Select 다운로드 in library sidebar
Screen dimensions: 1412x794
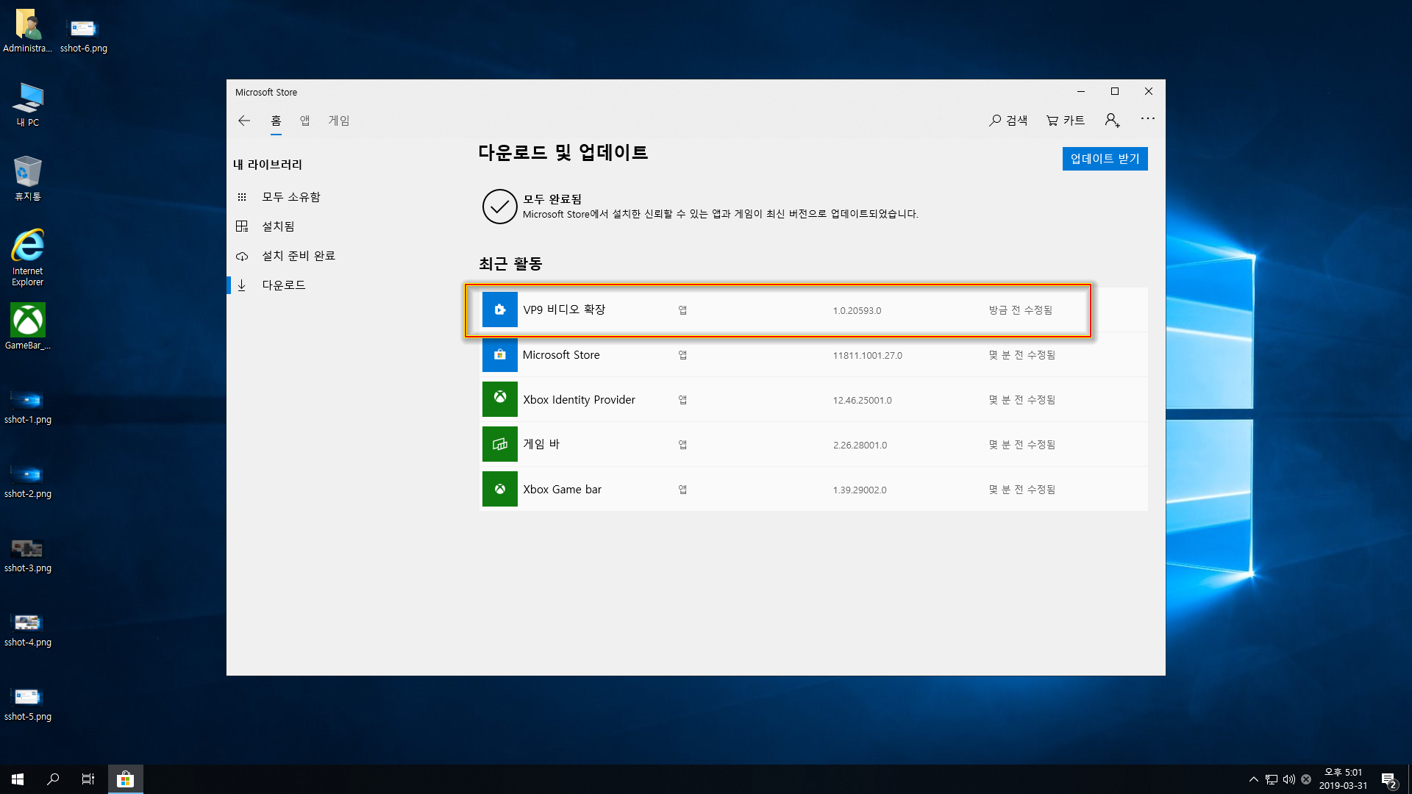coord(284,285)
